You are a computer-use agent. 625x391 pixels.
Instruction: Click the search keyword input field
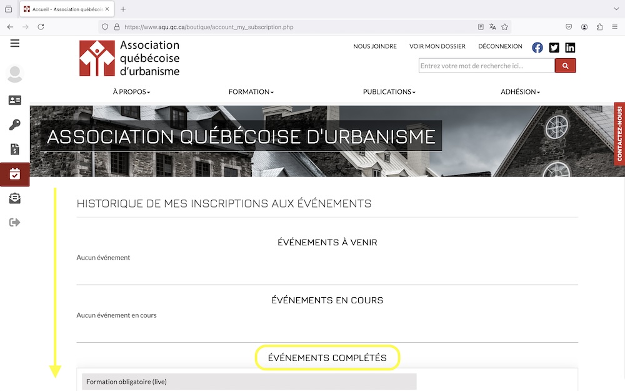[486, 66]
